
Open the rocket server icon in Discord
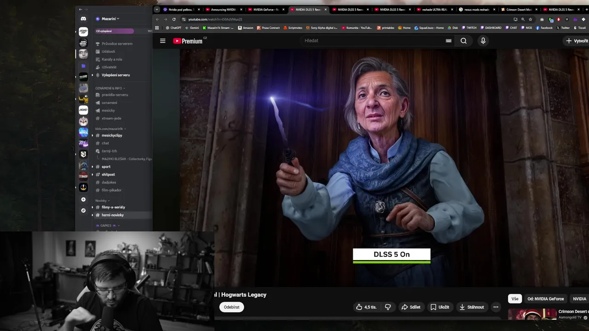point(83,188)
